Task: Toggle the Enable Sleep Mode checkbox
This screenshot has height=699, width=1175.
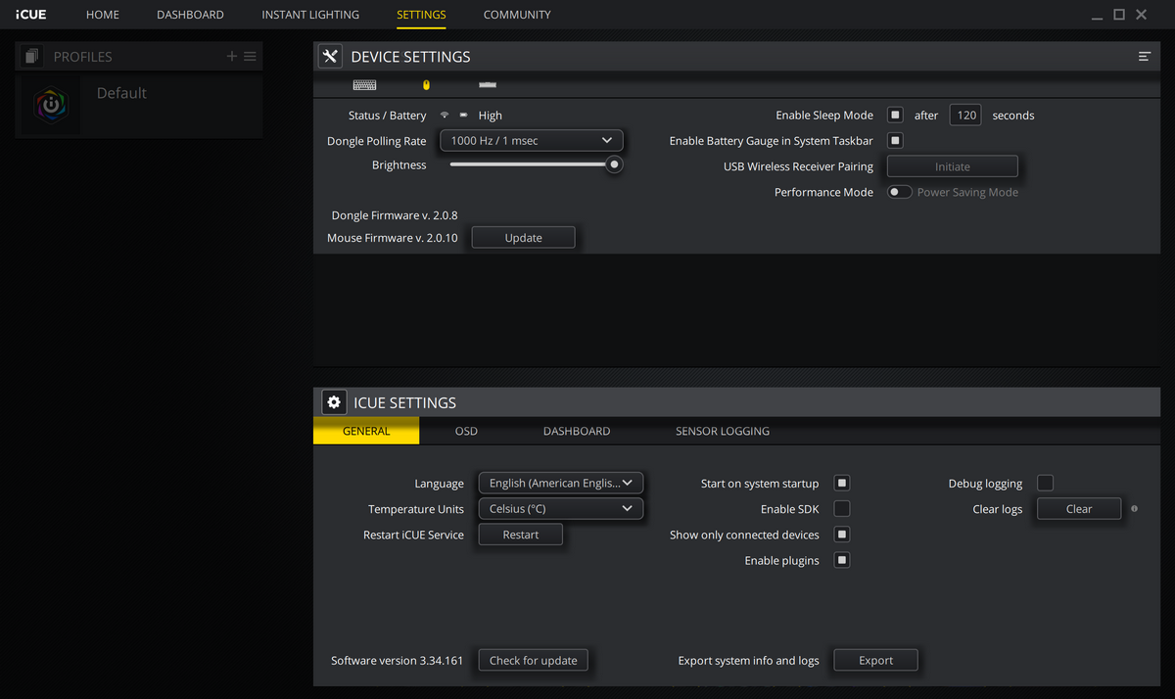Action: (x=895, y=115)
